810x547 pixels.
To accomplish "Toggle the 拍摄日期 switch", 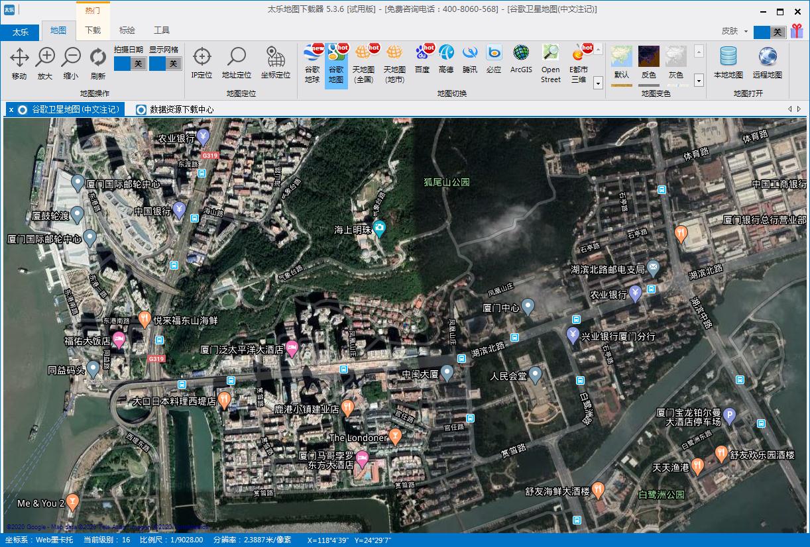I will point(130,64).
